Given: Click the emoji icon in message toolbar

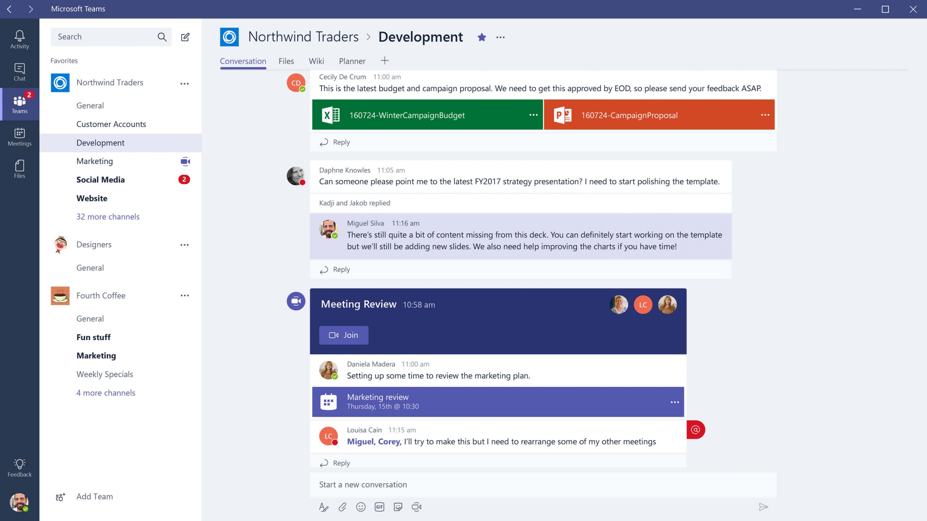Looking at the screenshot, I should click(x=360, y=507).
